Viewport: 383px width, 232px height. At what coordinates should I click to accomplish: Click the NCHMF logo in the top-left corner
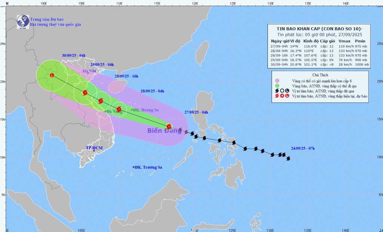pos(23,22)
